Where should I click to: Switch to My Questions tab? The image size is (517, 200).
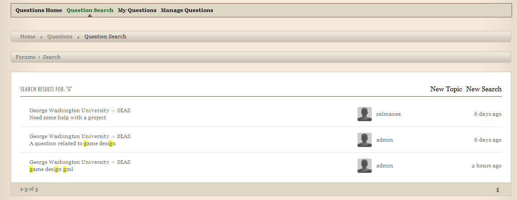[137, 10]
